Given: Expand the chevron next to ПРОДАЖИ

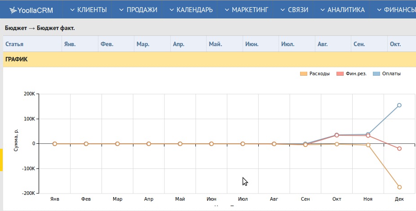Looking at the screenshot, I should (121, 10).
